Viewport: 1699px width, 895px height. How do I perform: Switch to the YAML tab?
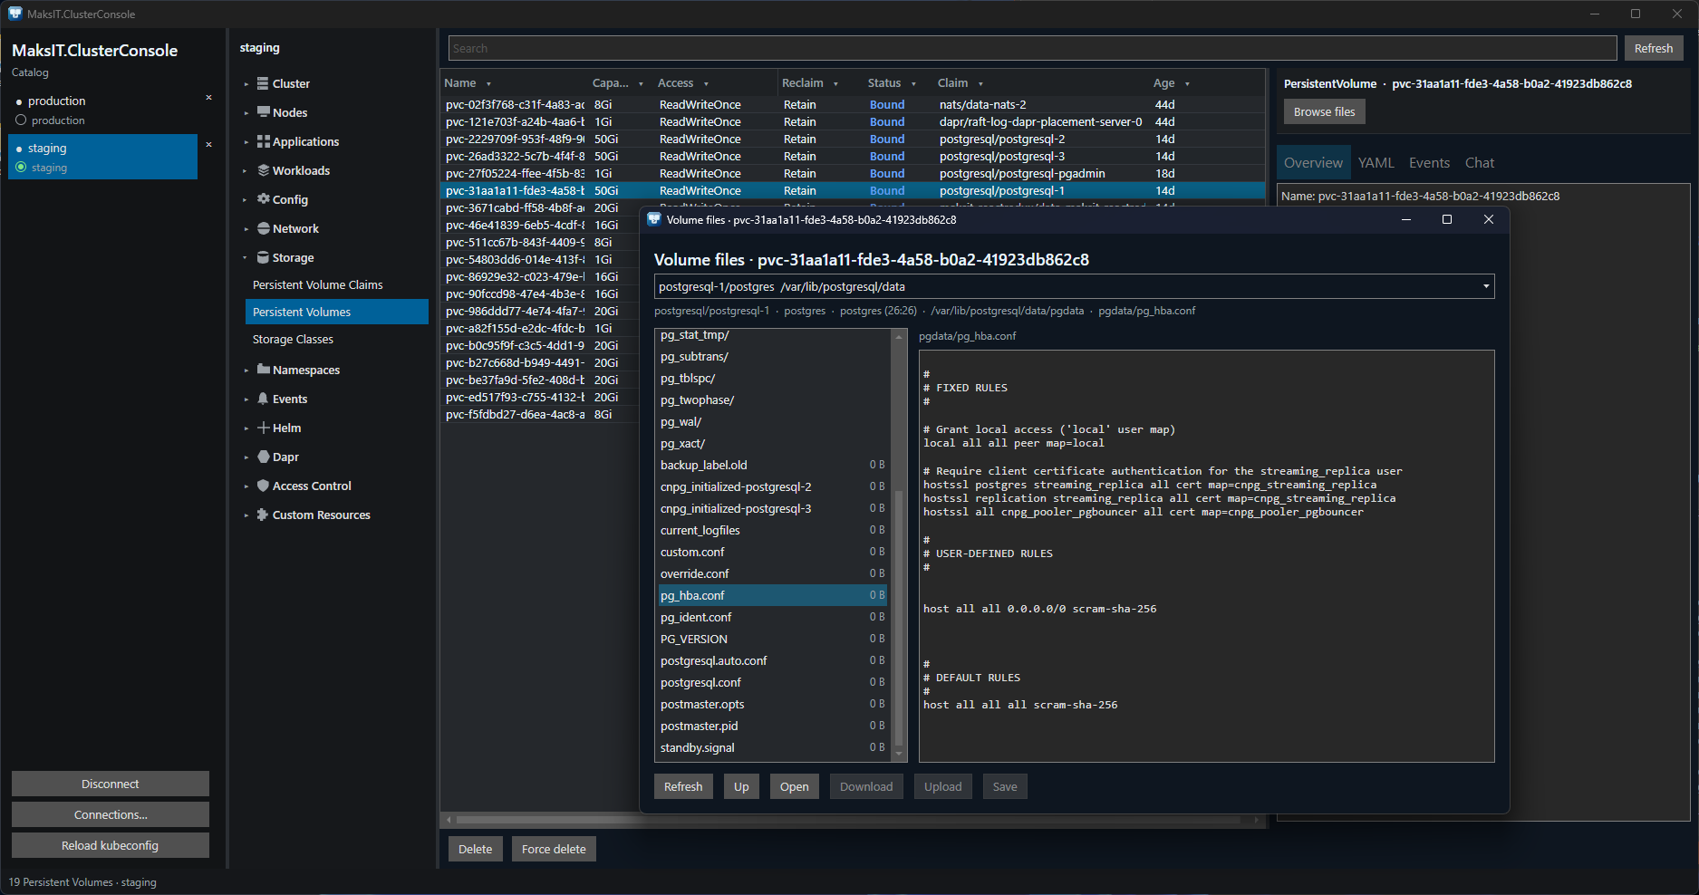1376,163
